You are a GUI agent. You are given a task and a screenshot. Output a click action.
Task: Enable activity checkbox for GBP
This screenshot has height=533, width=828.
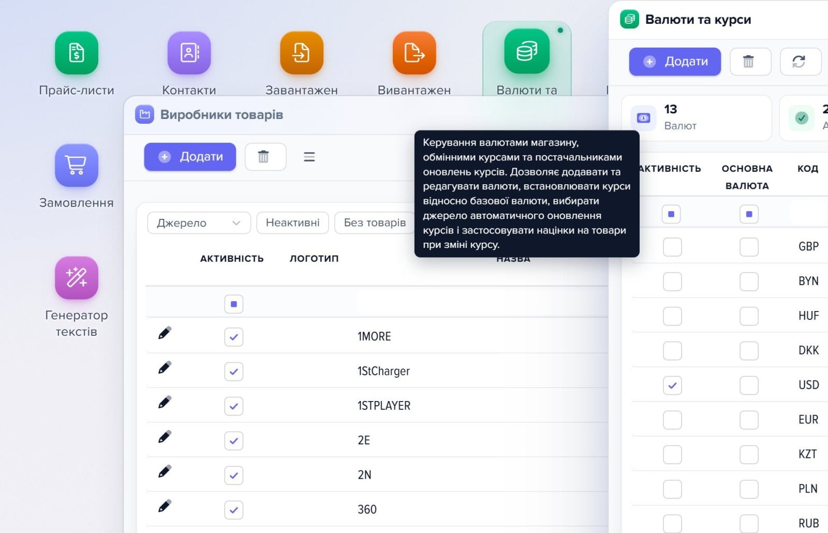click(x=672, y=247)
